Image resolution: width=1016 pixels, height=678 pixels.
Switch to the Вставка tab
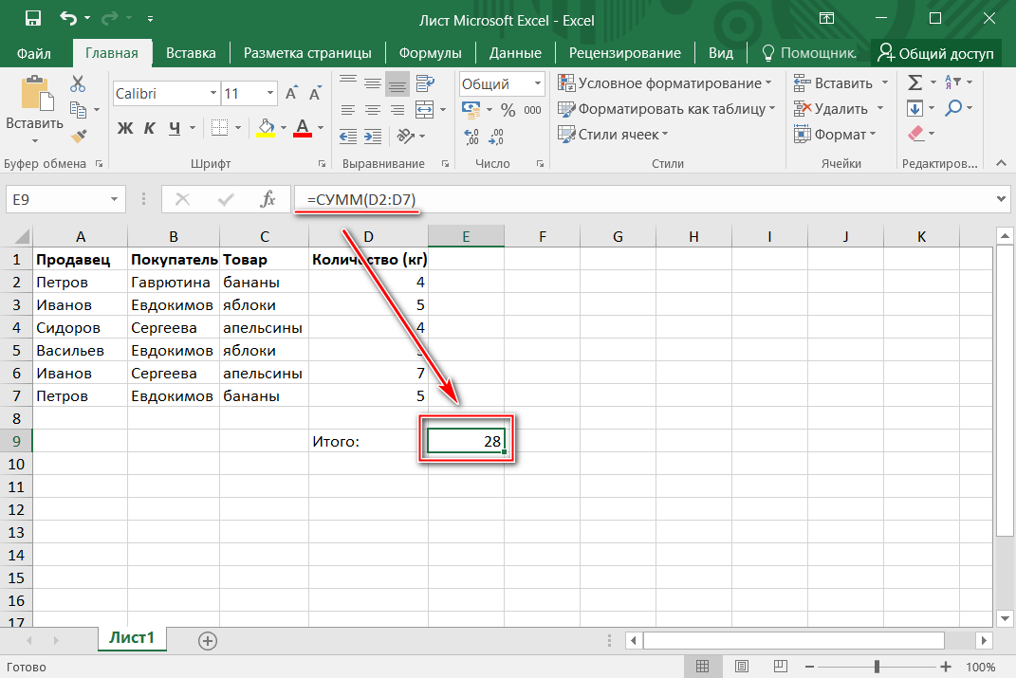click(191, 53)
